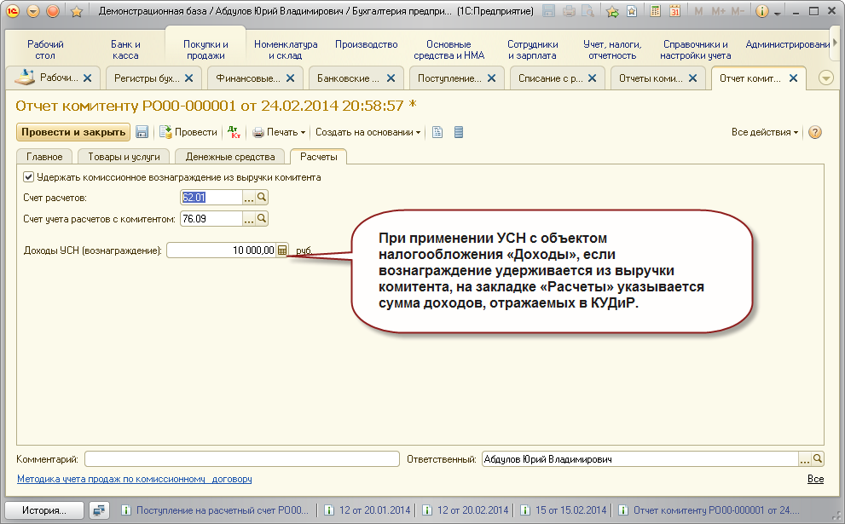This screenshot has width=845, height=524.
Task: Click the Доходы УСН amount field
Action: tap(222, 250)
